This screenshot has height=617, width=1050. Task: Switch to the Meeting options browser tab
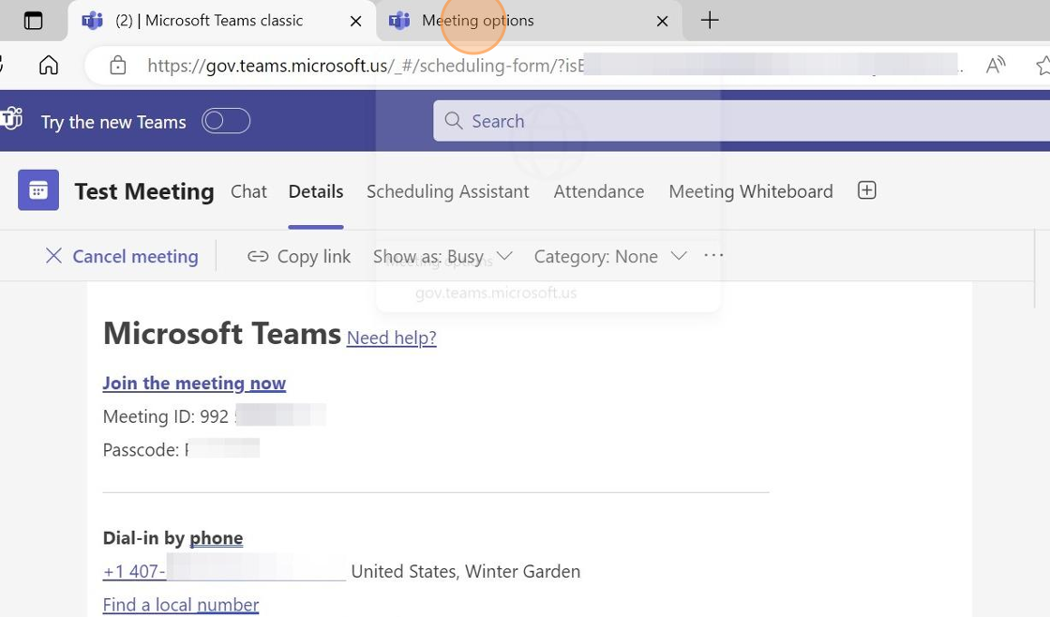click(529, 21)
